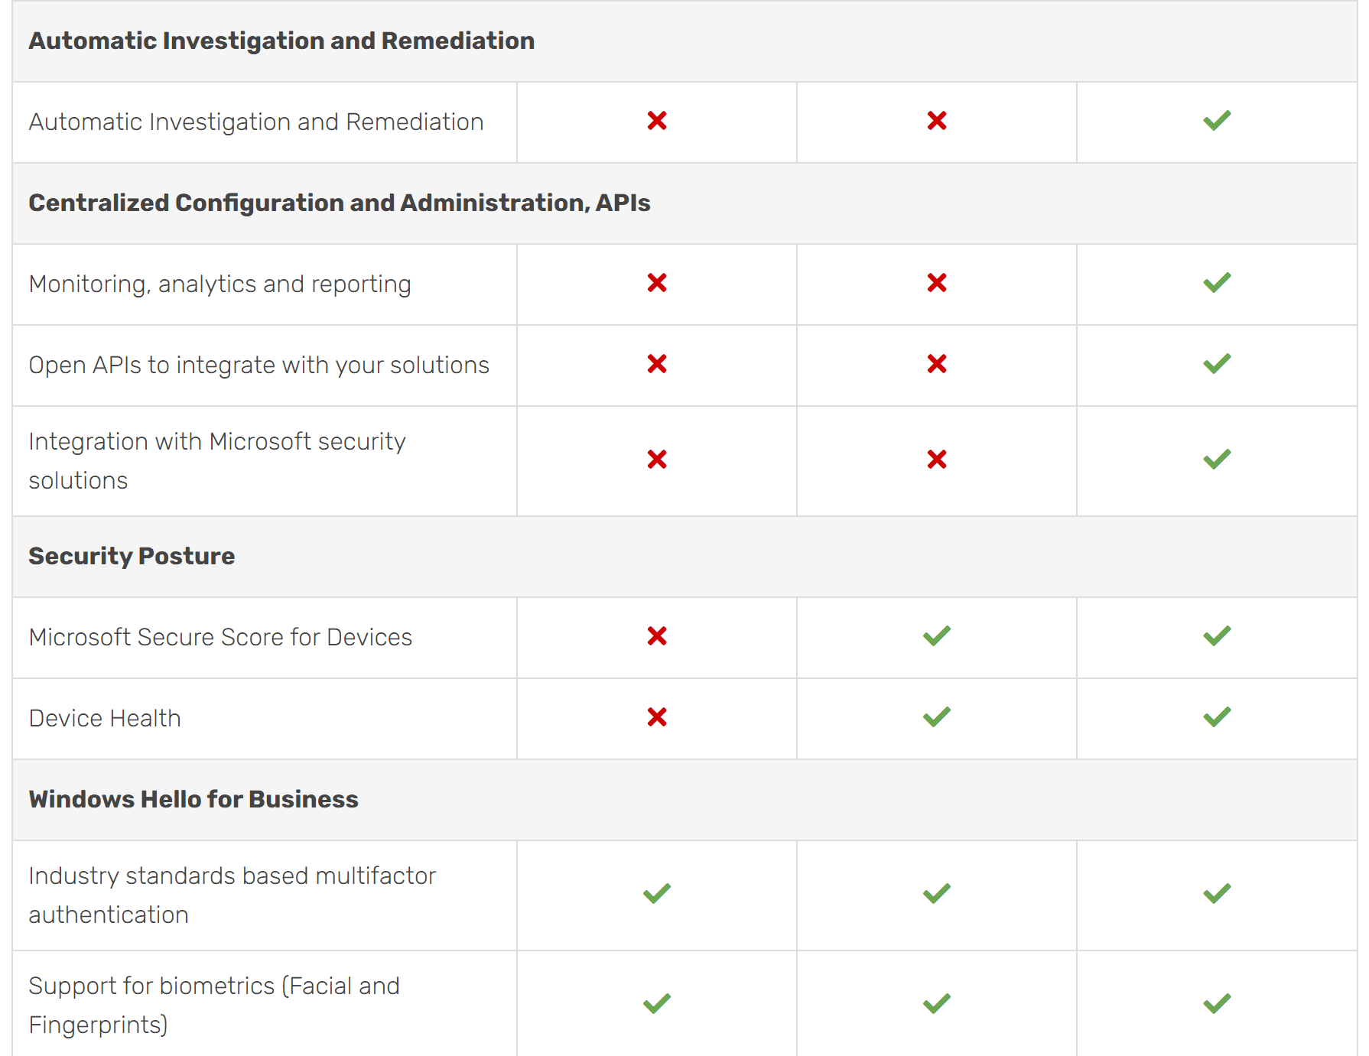Click the Centralized Configuration and Administration, APIs heading

[x=340, y=203]
